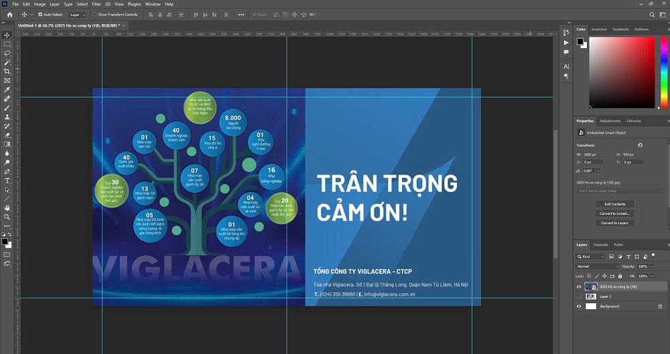Image resolution: width=670 pixels, height=354 pixels.
Task: Open the rotation angle dropdown
Action: [x=598, y=171]
